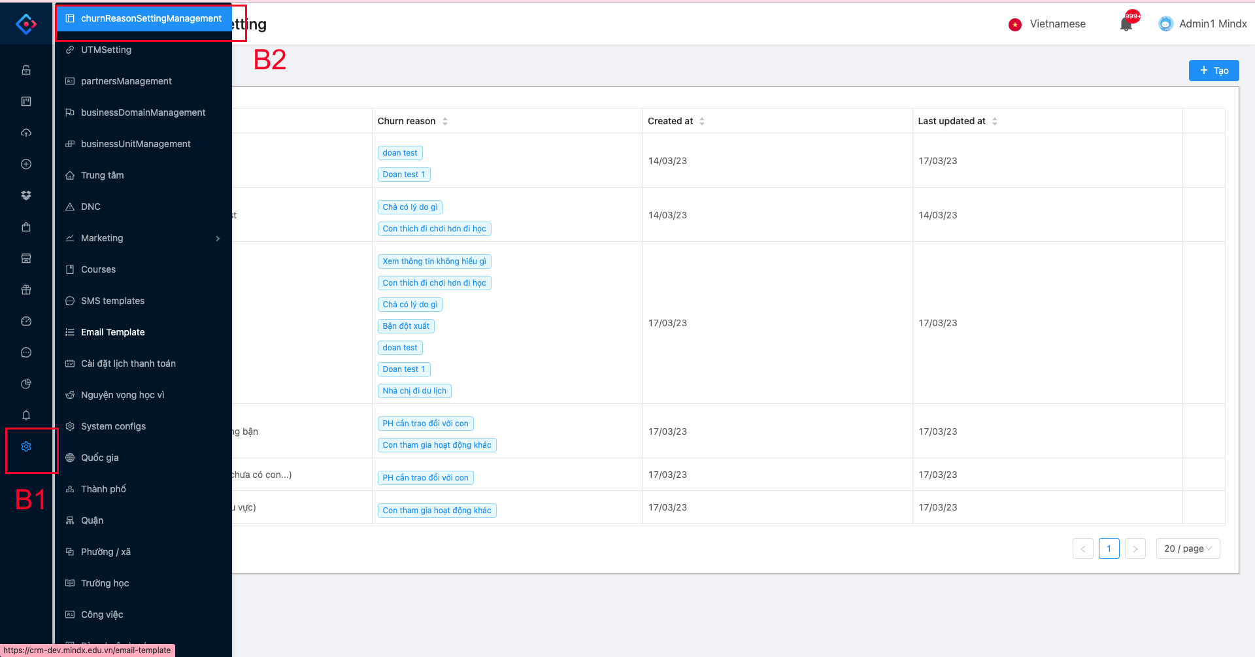Open Công việc menu item
The height and width of the screenshot is (657, 1255).
(144, 615)
